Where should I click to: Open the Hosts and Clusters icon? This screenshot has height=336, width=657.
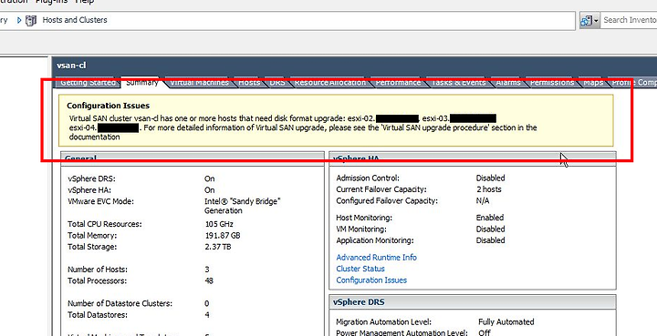(31, 20)
